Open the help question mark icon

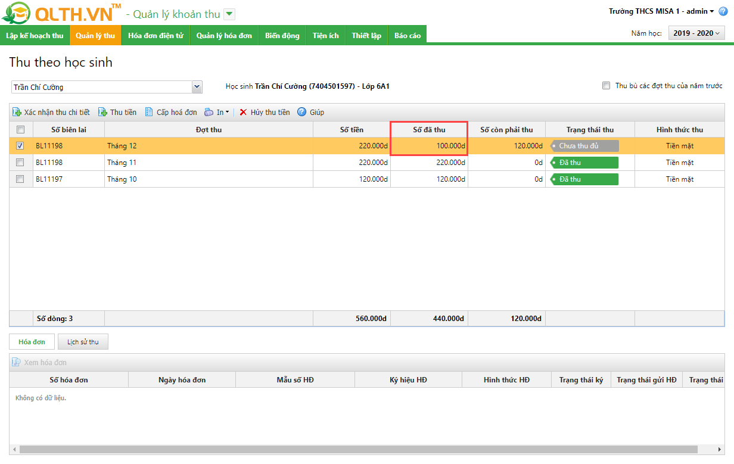[723, 11]
